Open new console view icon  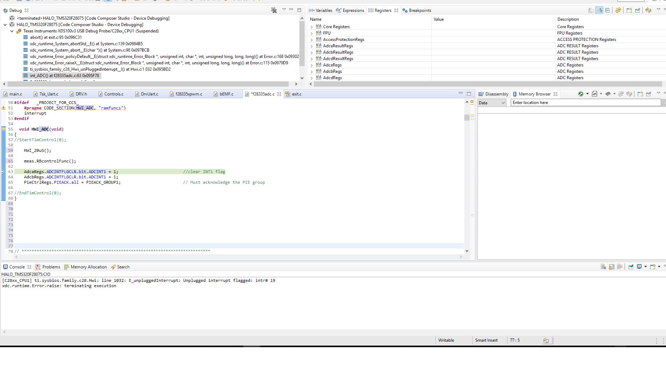tap(653, 266)
